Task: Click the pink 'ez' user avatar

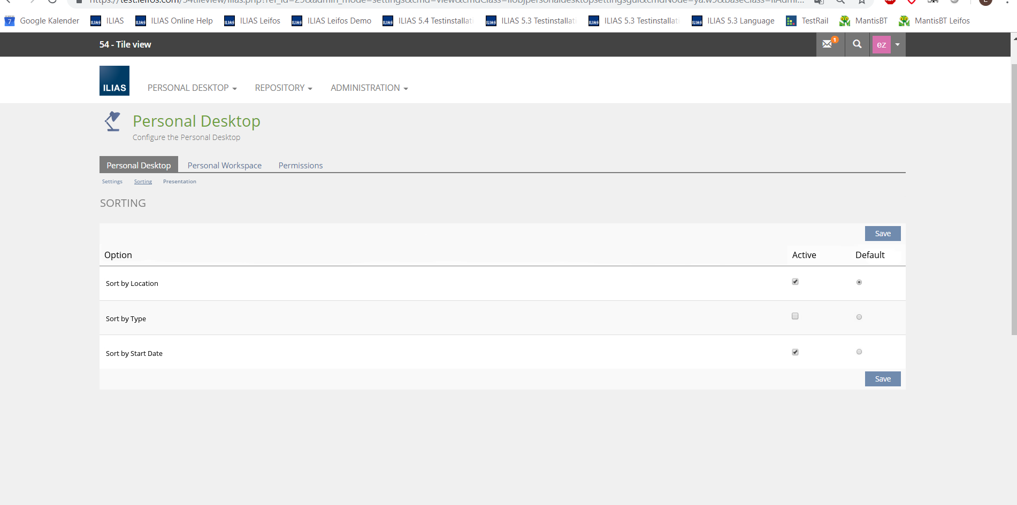Action: tap(881, 45)
